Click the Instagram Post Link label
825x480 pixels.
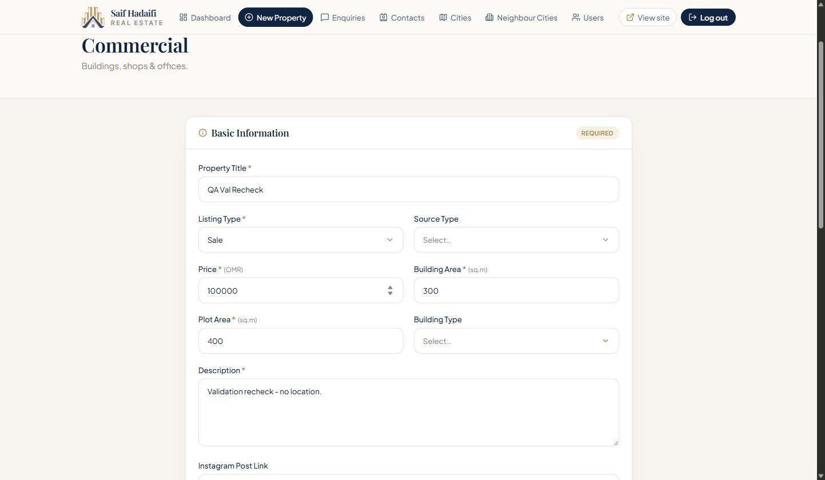pyautogui.click(x=233, y=466)
